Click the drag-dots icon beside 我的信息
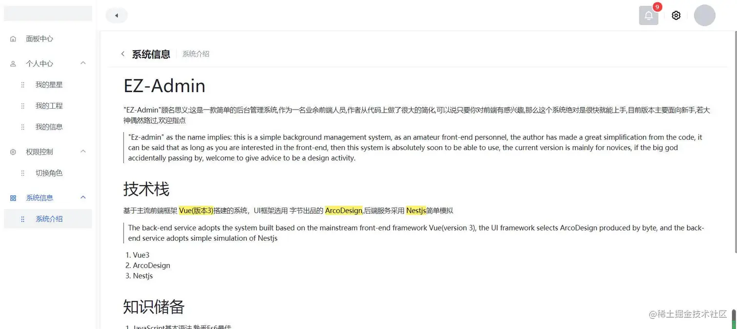Viewport: 737px width, 329px height. tap(22, 127)
